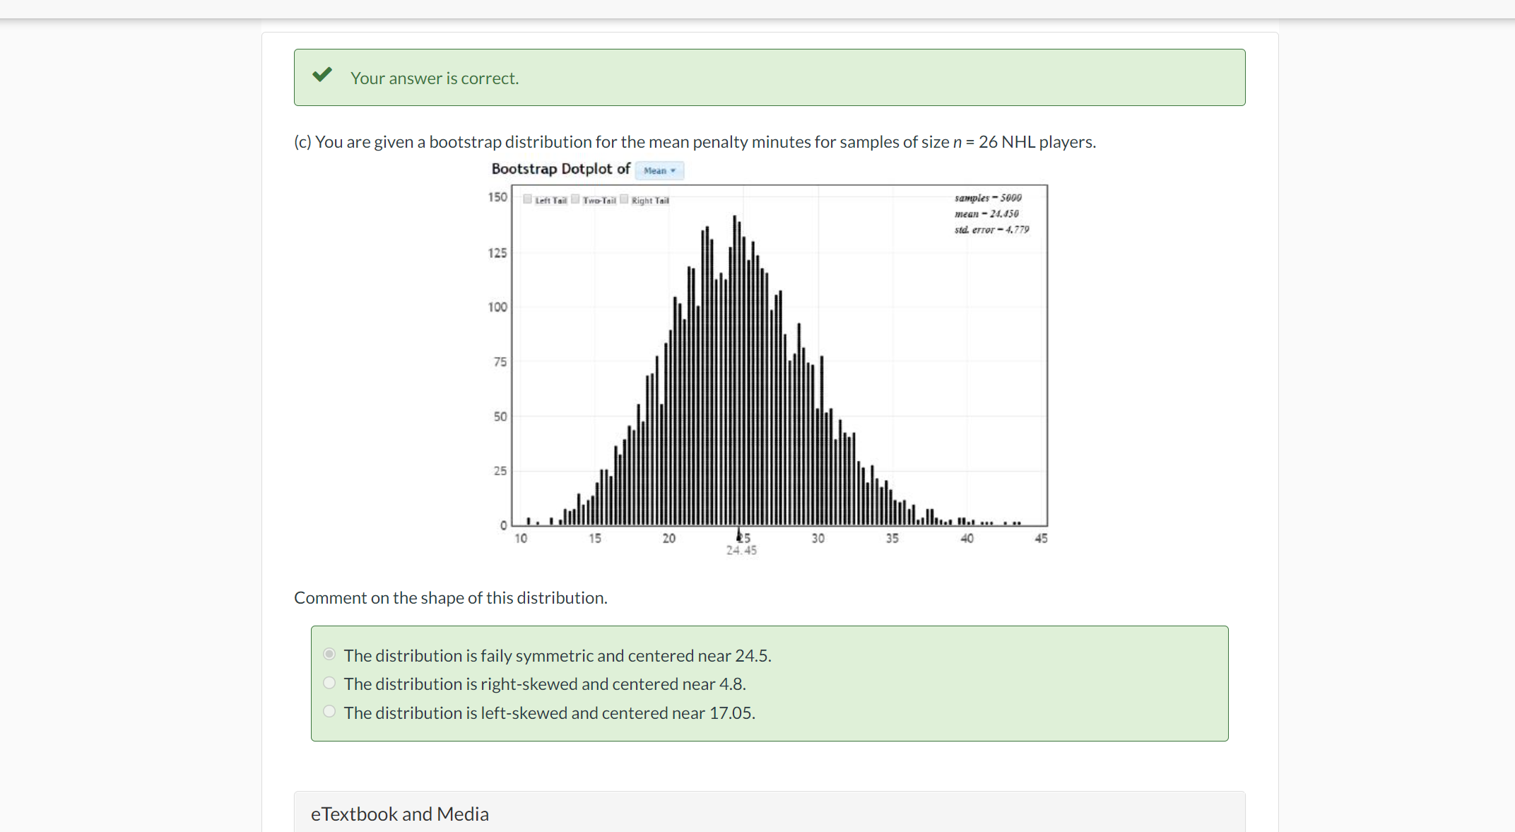Pick left-skewed centered near 17.05 option

[x=329, y=712]
